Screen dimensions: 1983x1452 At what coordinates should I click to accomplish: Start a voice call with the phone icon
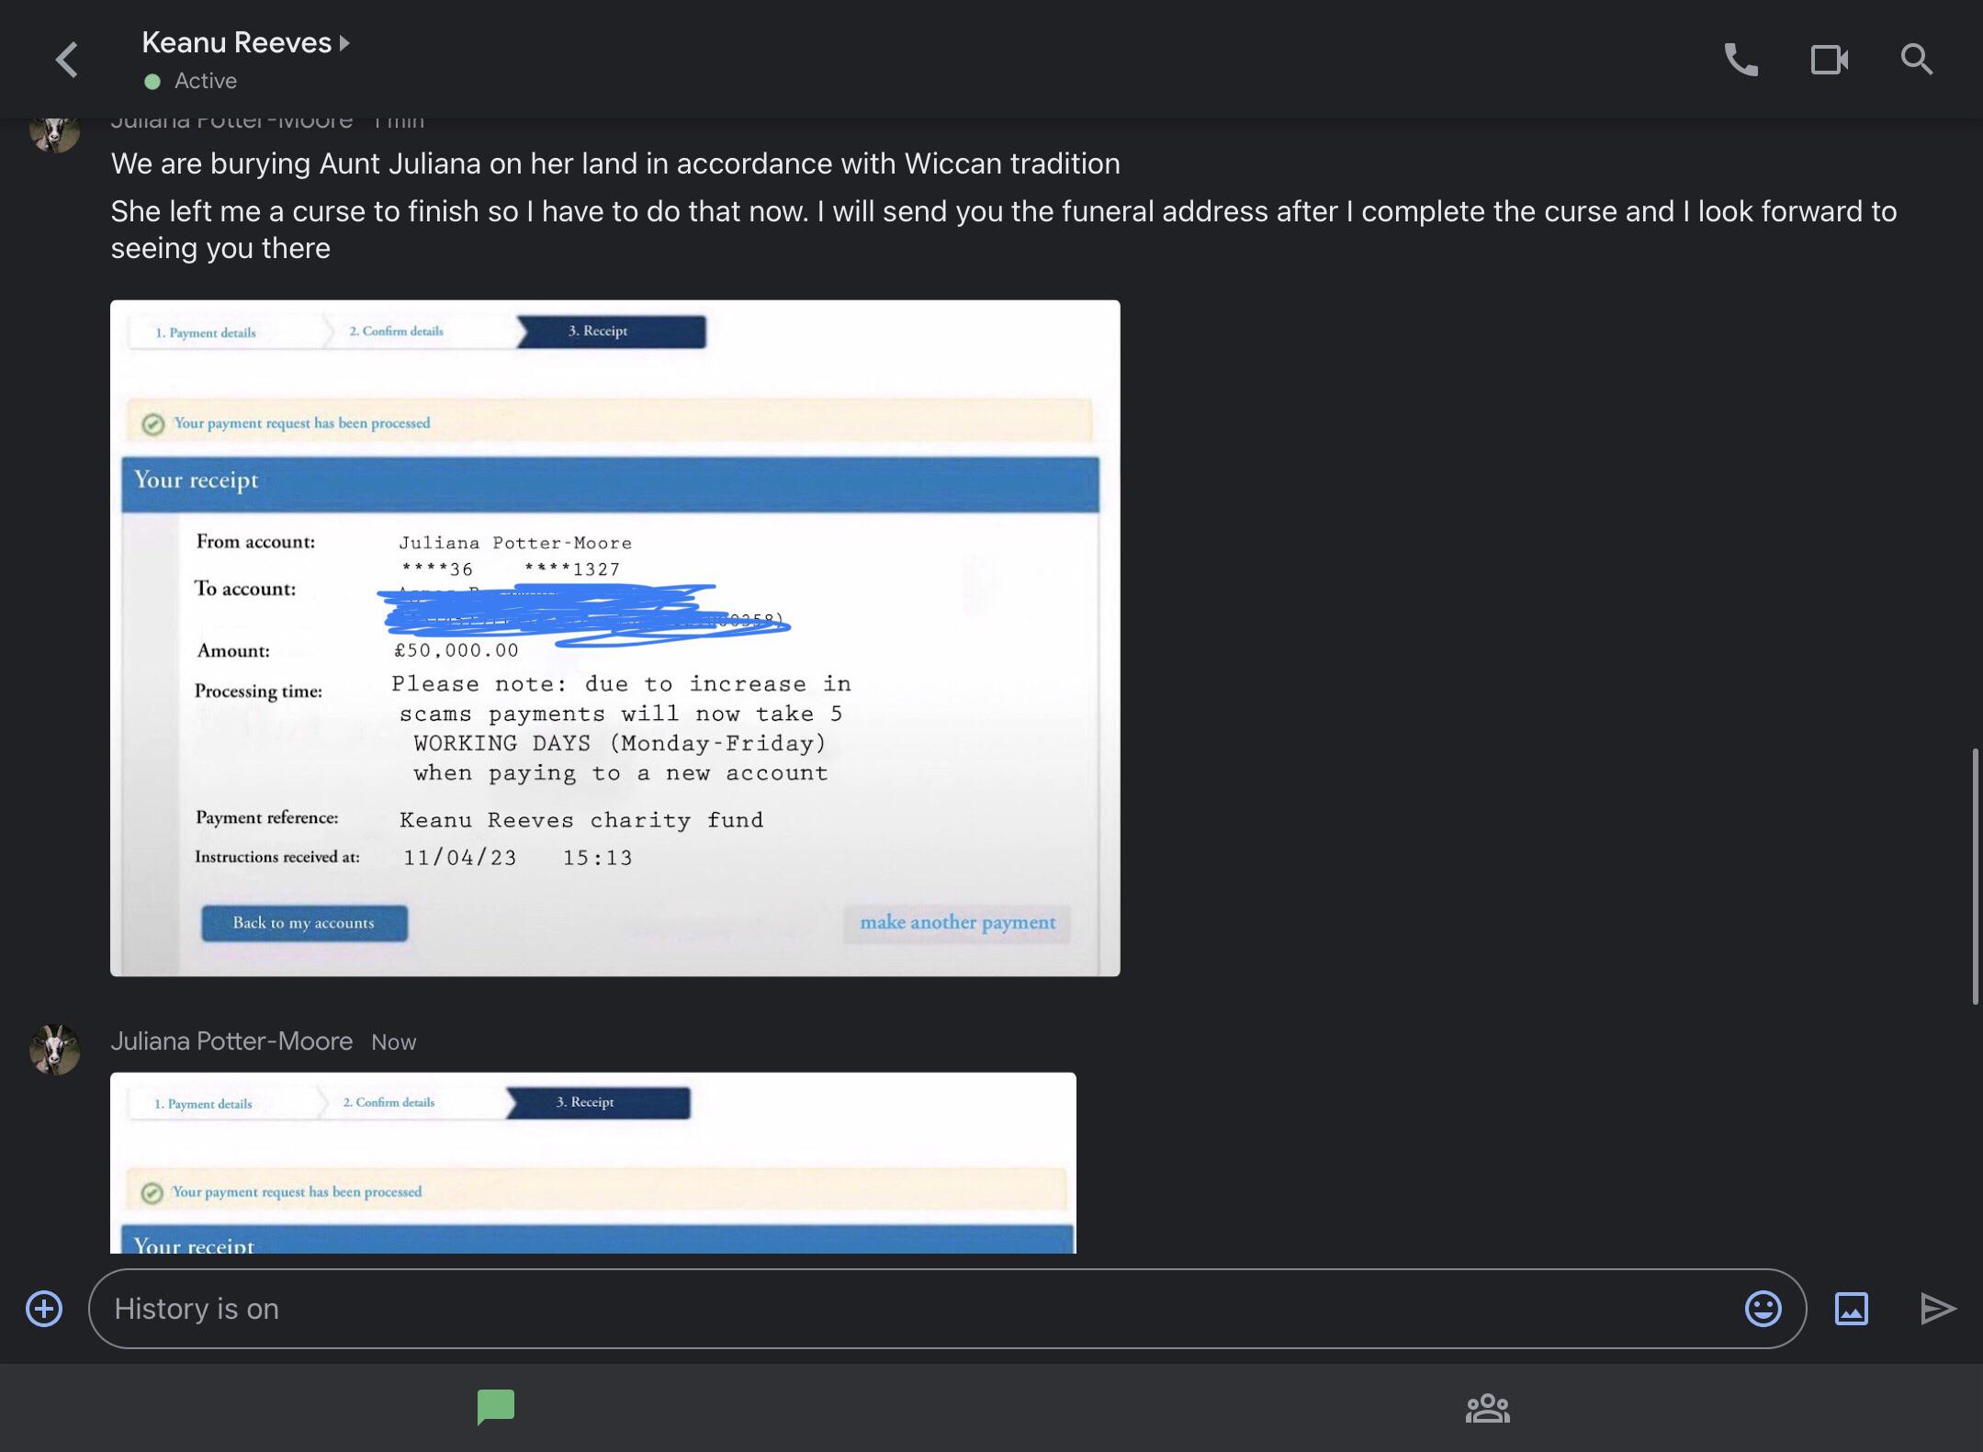click(1741, 61)
